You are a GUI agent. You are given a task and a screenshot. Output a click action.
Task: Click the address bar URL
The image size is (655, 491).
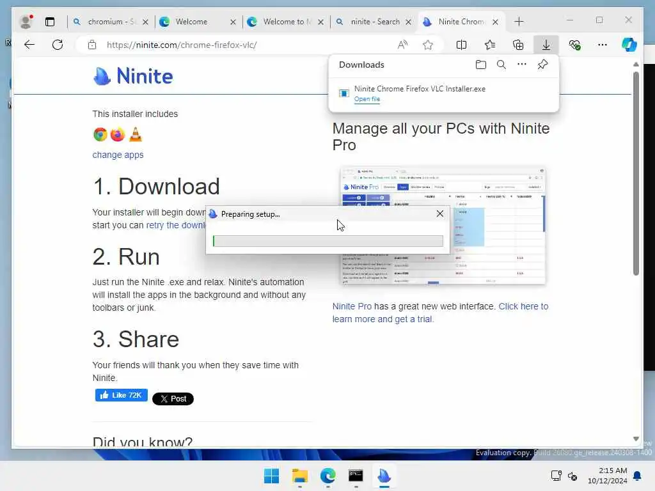[182, 45]
